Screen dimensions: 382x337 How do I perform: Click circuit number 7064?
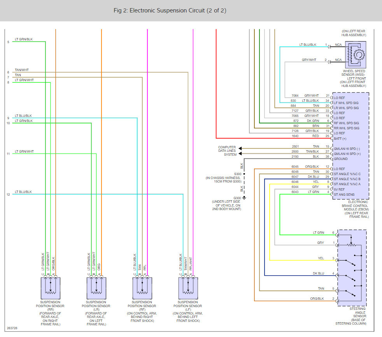(295, 96)
